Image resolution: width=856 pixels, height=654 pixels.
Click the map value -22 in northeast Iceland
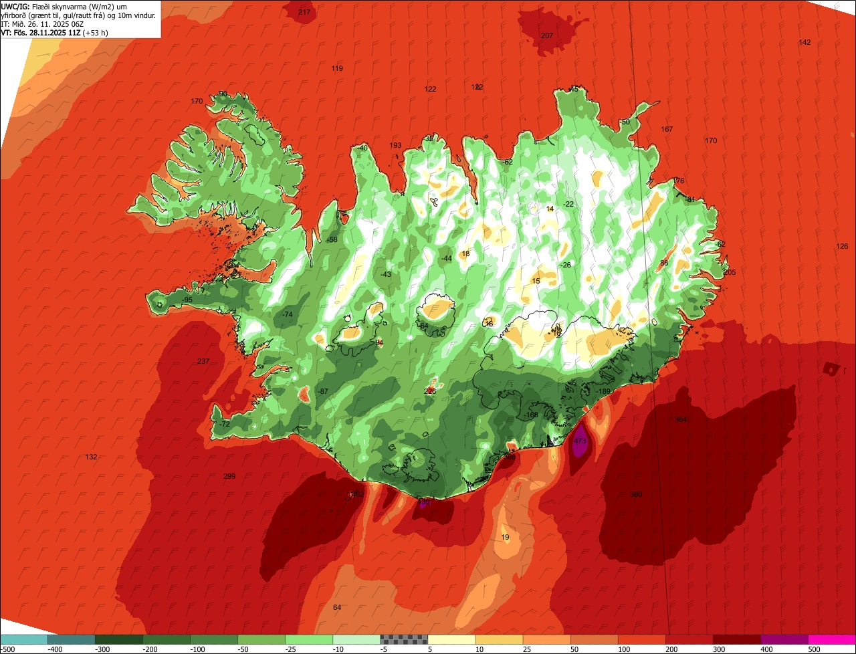coord(568,204)
